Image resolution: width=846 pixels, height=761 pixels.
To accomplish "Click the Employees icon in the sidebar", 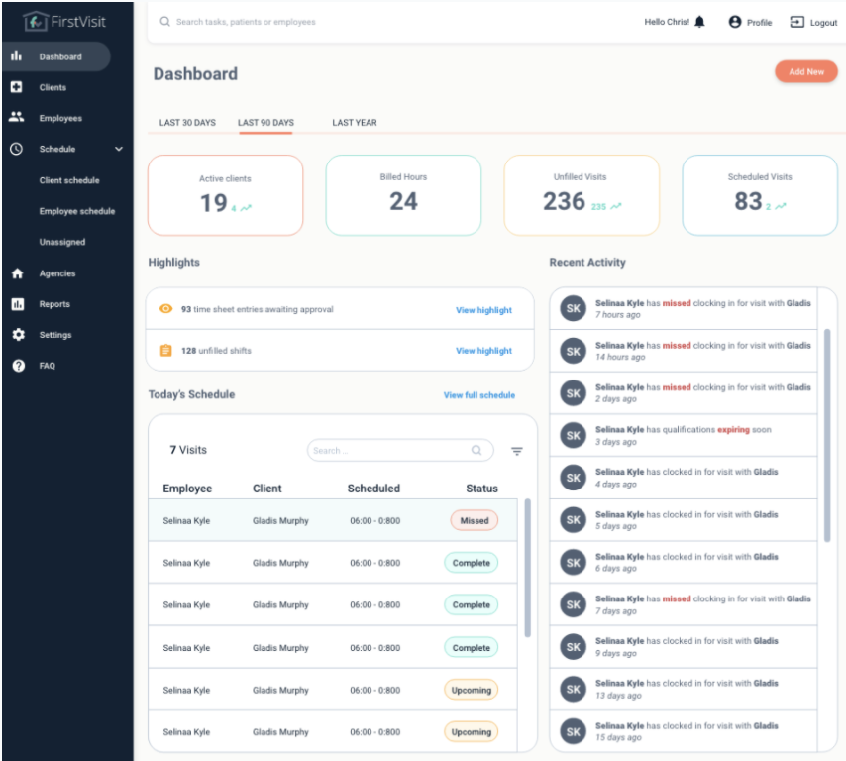I will coord(18,118).
